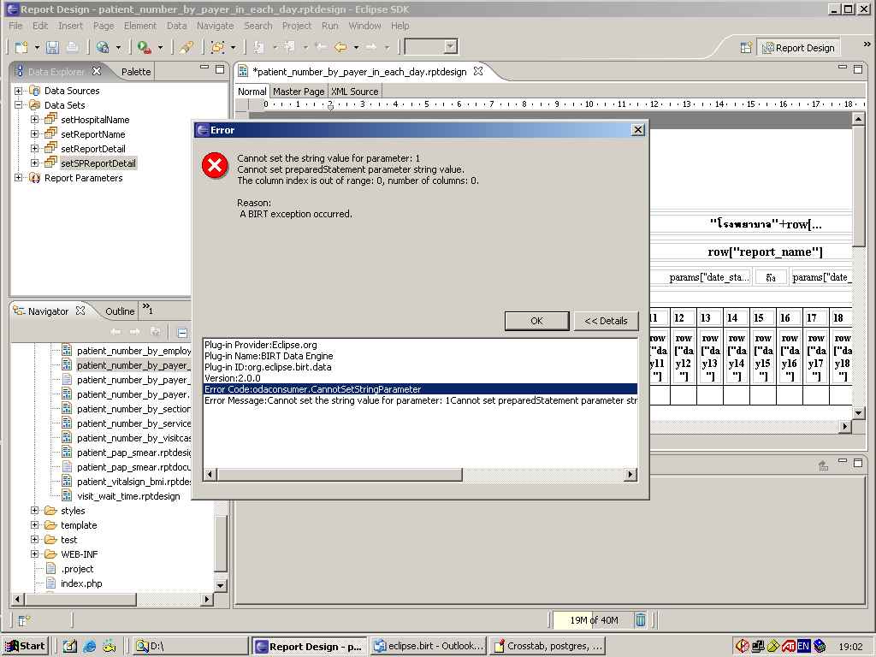The image size is (876, 657).
Task: Expand the Report Parameters tree node
Action: [x=19, y=178]
